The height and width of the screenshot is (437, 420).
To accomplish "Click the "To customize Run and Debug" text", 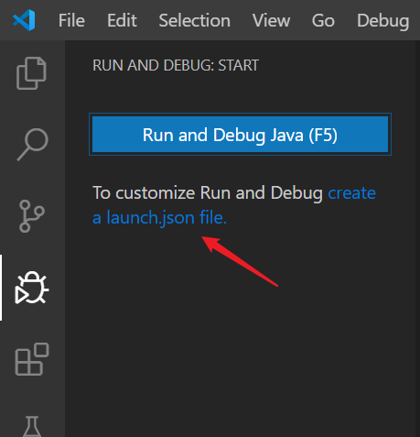I will coord(208,193).
